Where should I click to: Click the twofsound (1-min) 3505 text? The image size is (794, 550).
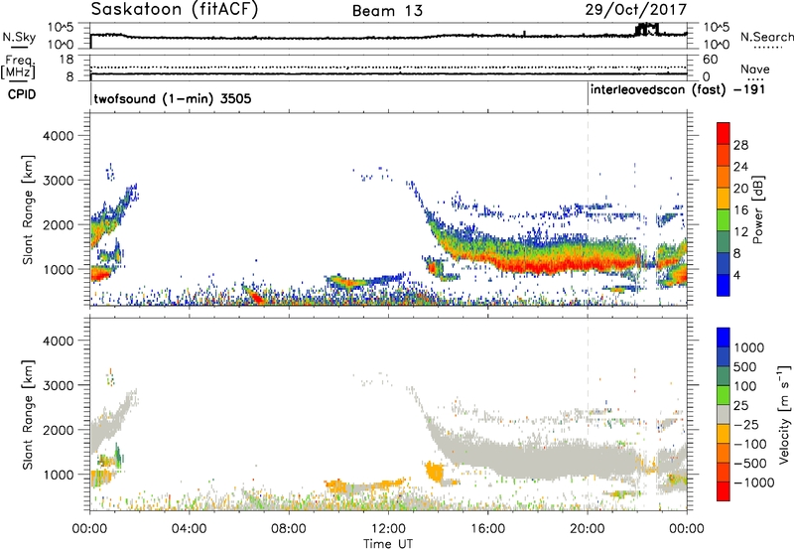point(173,98)
